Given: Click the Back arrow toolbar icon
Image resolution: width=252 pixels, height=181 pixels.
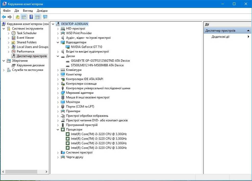Looking at the screenshot, I should [x=4, y=17].
